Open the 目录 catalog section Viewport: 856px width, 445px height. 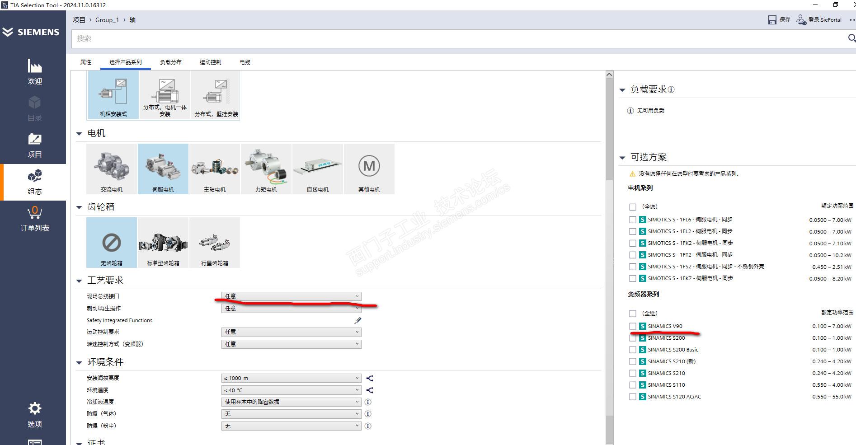point(35,108)
